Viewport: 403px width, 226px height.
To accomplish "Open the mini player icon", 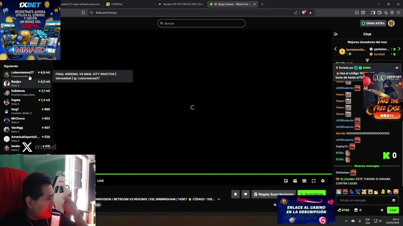I will tap(286, 181).
